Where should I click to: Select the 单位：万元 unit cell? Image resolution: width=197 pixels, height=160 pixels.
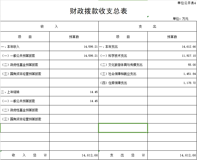[x=180, y=19]
